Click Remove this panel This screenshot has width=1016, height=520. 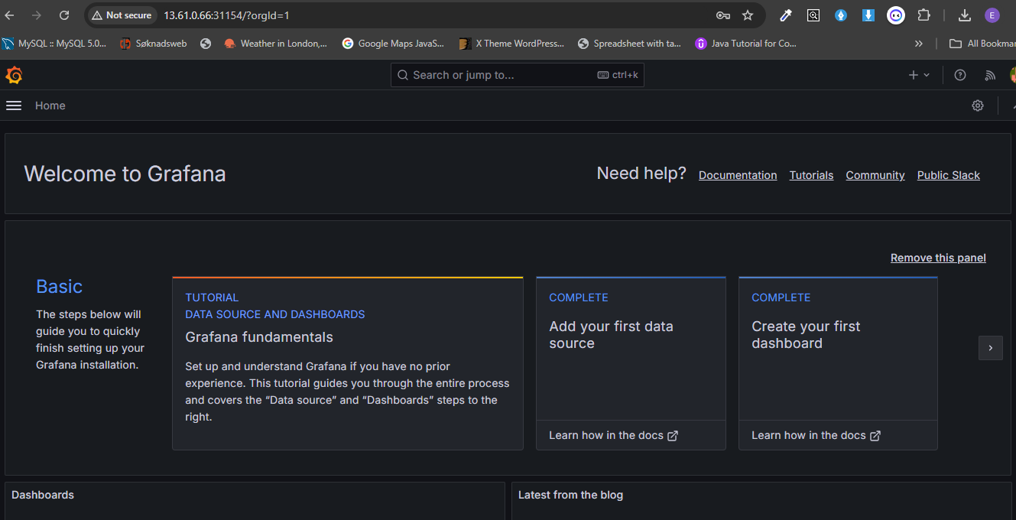tap(938, 258)
